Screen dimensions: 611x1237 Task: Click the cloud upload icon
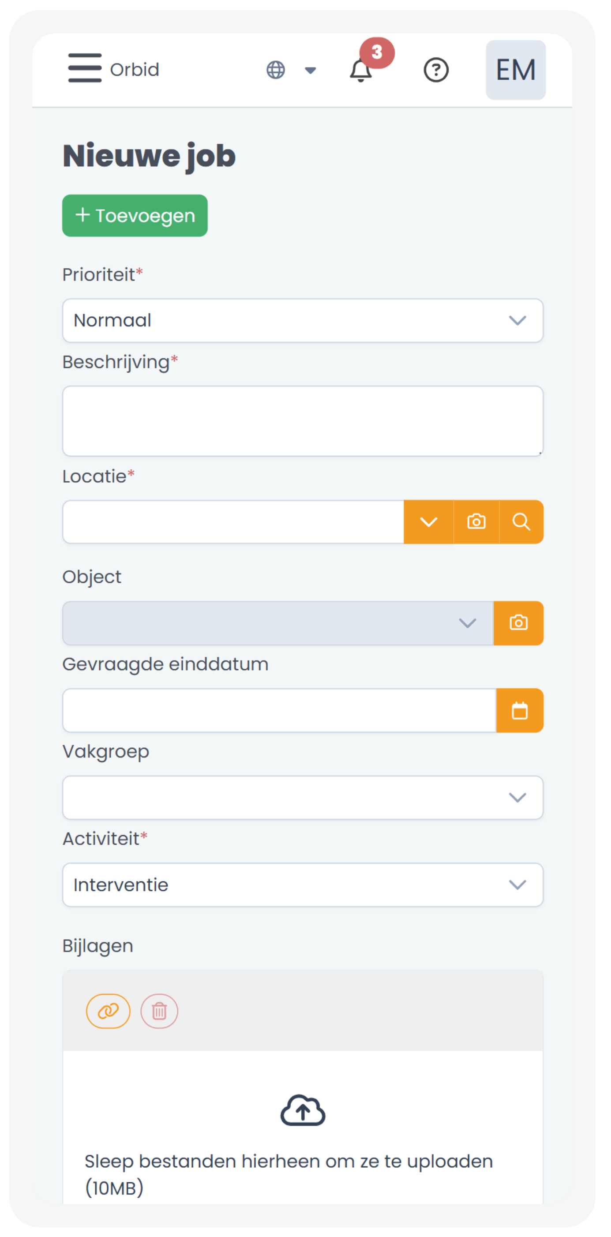303,1110
